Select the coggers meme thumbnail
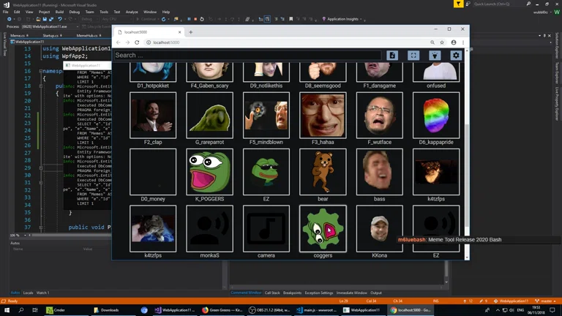This screenshot has height=316, width=562. (x=323, y=229)
